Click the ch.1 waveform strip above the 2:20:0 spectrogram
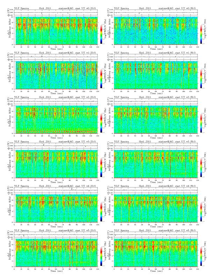The height and width of the screenshot is (277, 214). pyautogui.click(x=56, y=101)
